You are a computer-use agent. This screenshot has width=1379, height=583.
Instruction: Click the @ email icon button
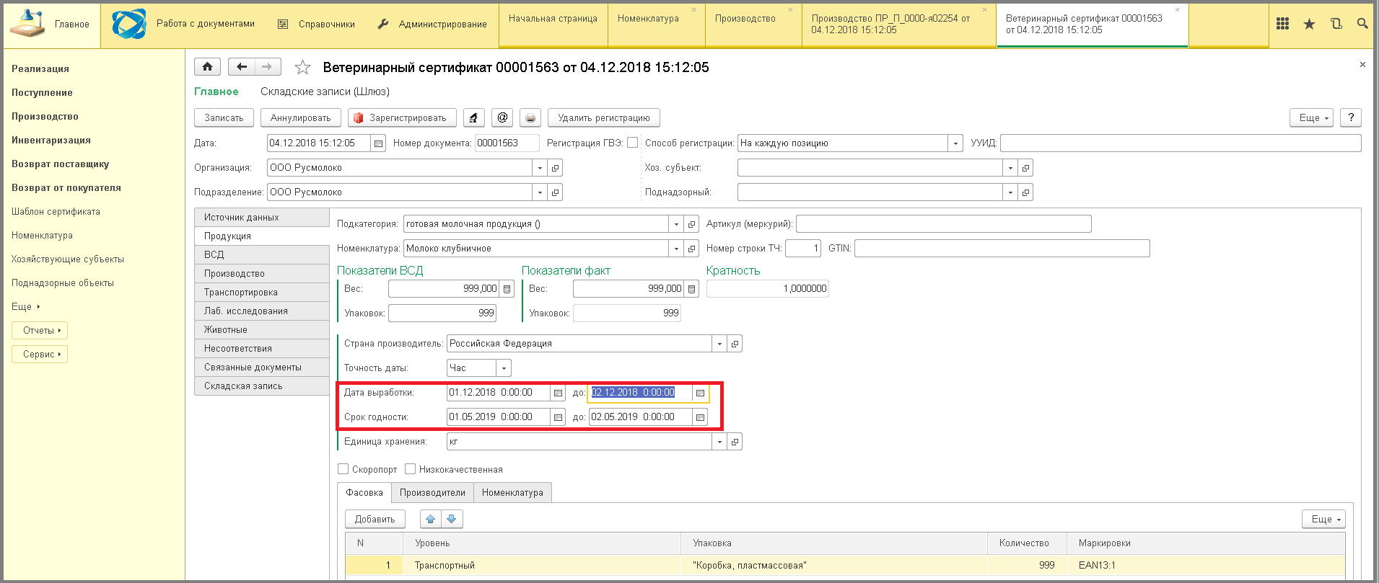coord(502,117)
